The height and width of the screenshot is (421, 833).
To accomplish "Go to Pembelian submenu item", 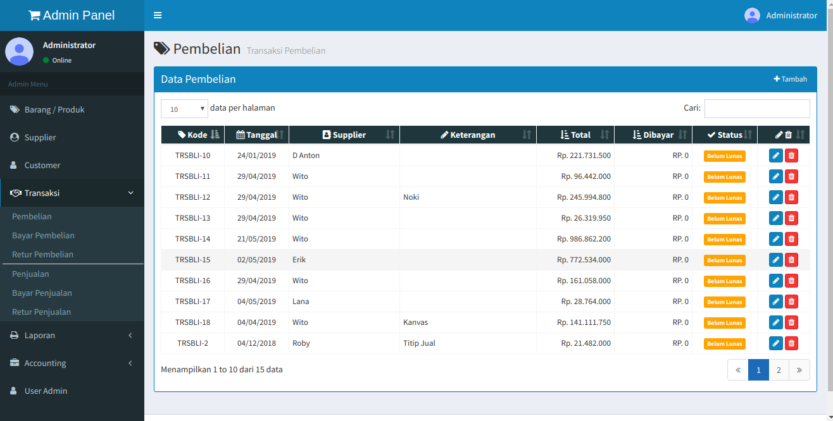I will pos(32,216).
